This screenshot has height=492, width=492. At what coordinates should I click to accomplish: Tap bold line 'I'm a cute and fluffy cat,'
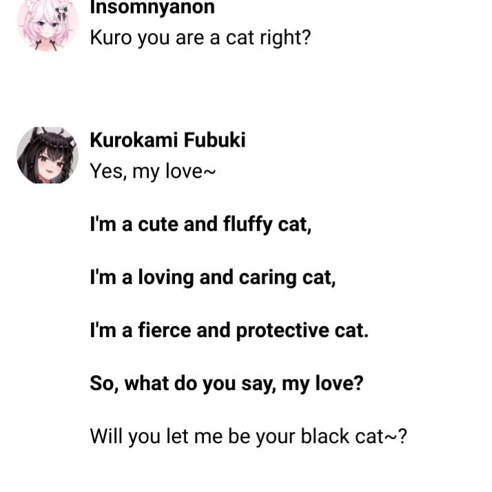[201, 225]
